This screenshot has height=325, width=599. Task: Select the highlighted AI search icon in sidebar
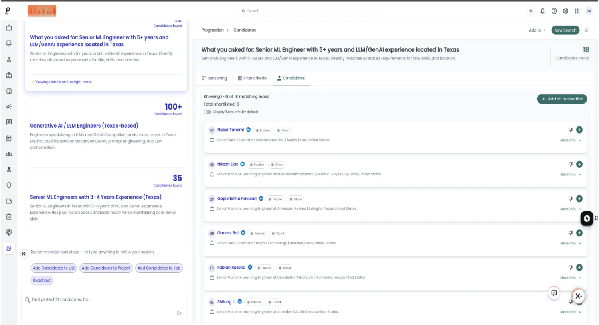coord(9,248)
